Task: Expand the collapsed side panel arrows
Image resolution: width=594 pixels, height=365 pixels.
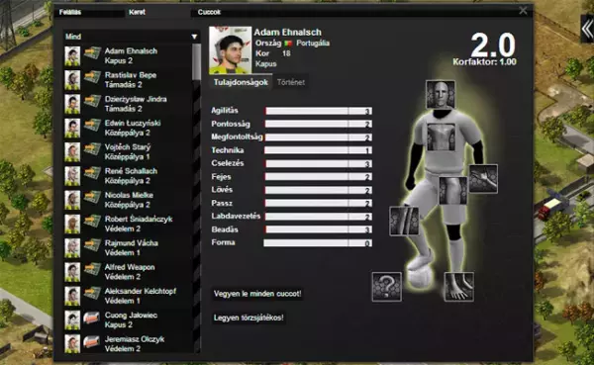Action: (x=587, y=29)
